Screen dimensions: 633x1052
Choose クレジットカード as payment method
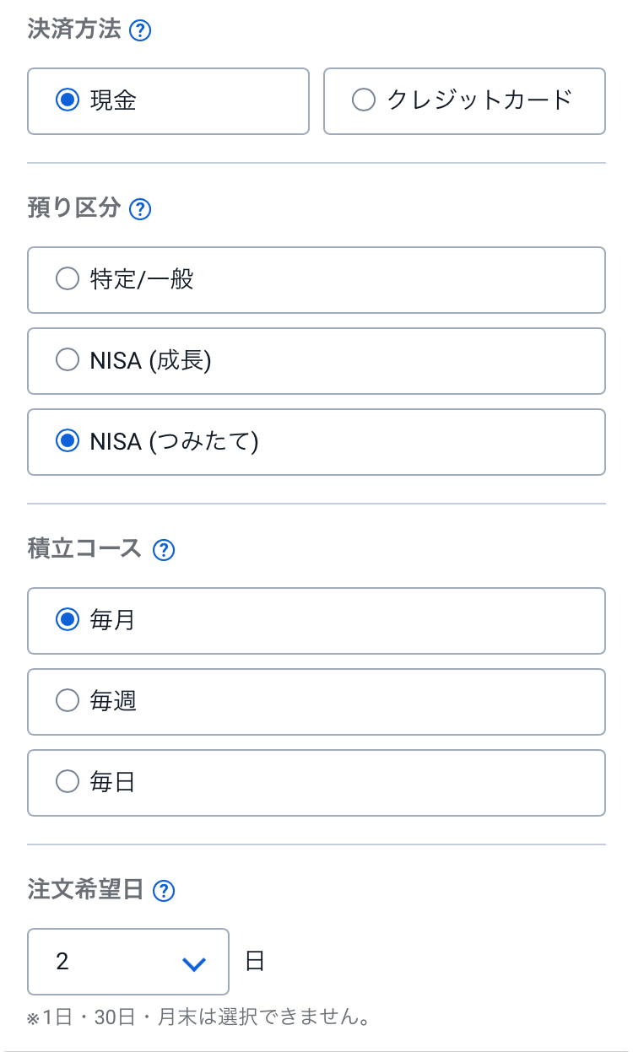coord(464,101)
